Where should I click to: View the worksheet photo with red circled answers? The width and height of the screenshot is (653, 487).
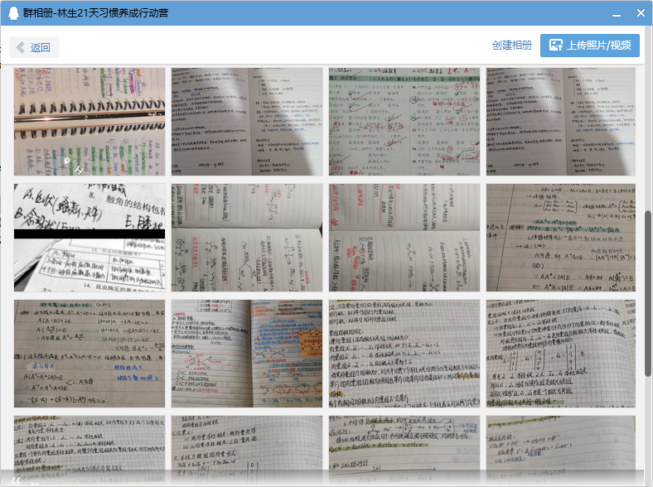404,121
